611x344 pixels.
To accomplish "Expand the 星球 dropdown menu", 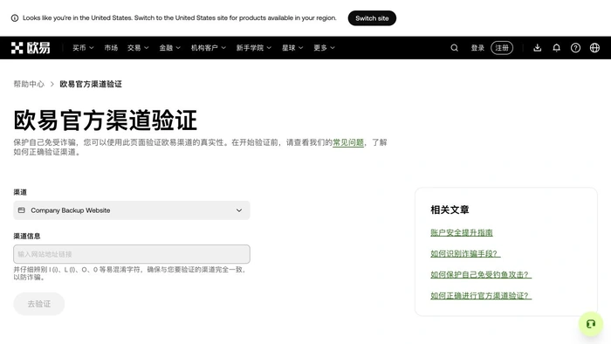I will point(292,47).
